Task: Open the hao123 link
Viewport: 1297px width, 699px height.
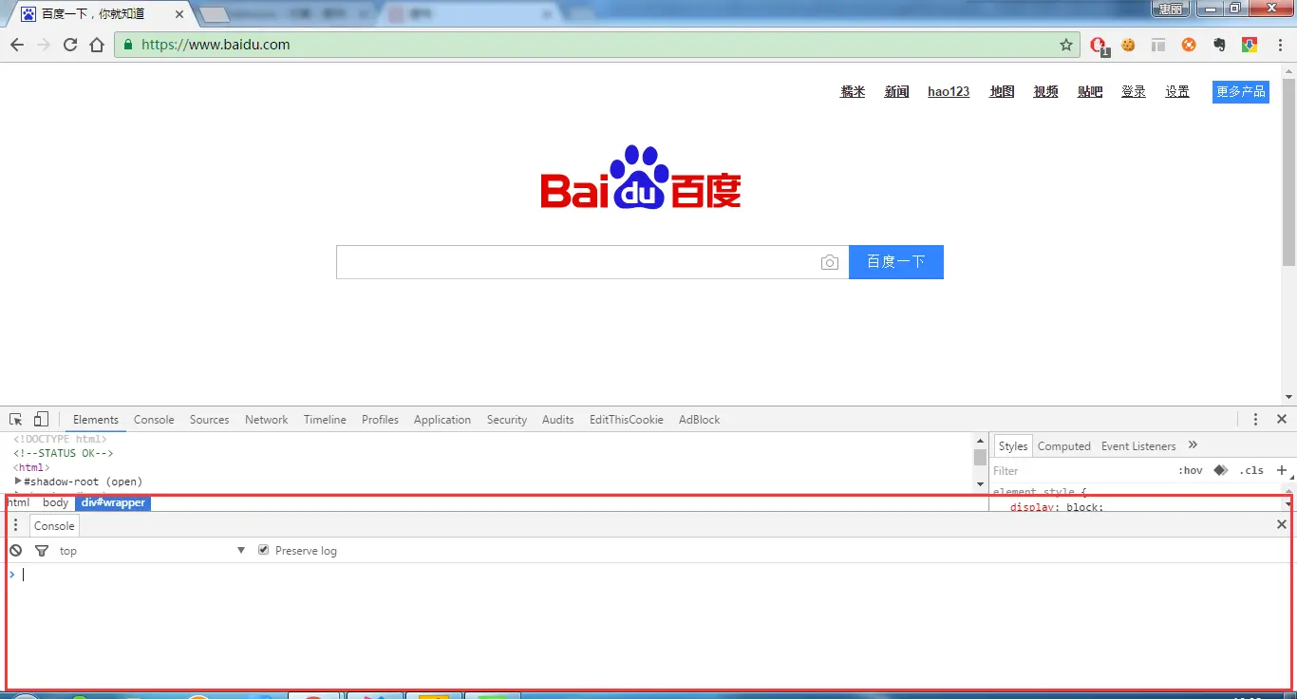Action: 949,91
